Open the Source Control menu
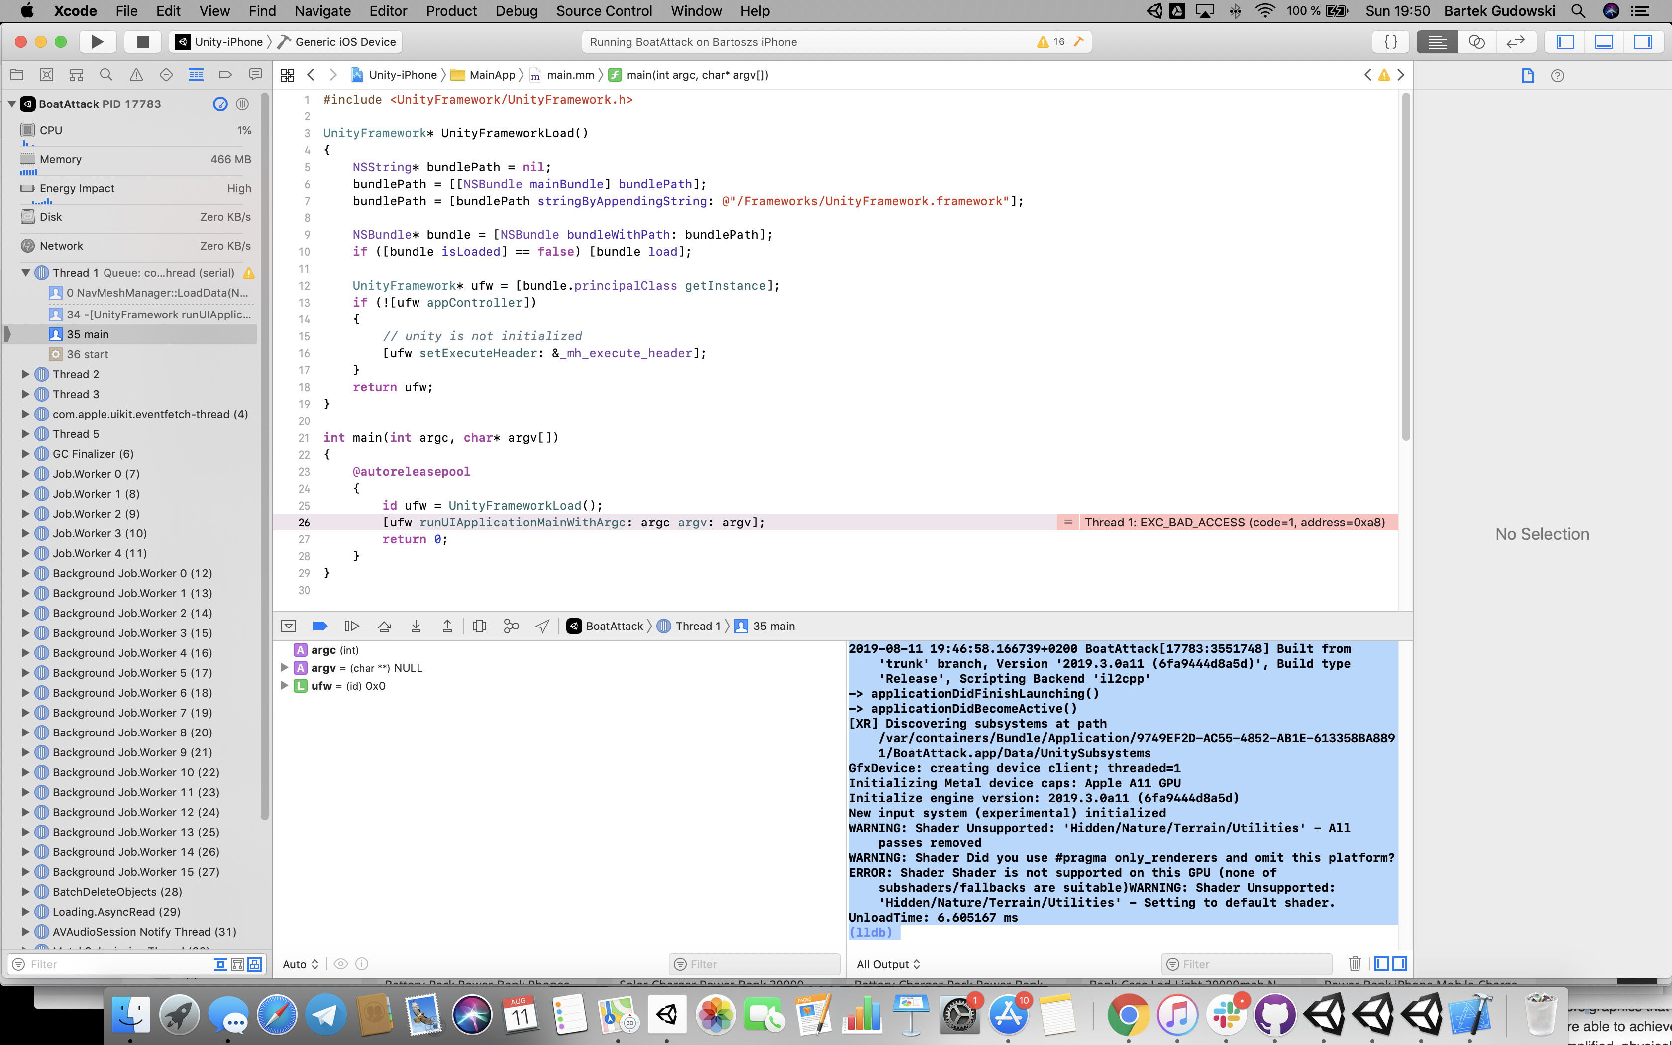Screen dimensions: 1672x1045 click(604, 10)
